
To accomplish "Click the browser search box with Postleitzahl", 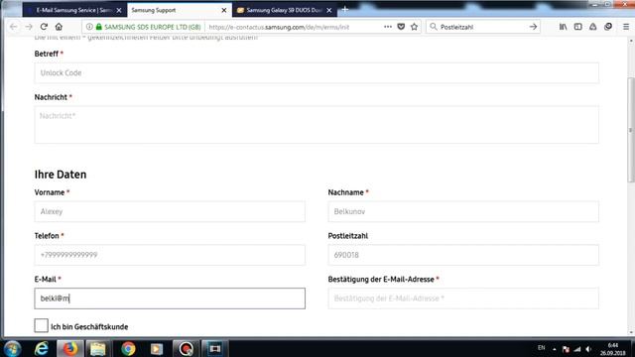I will click(x=482, y=27).
